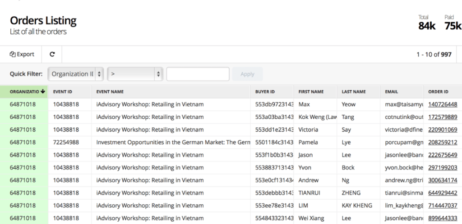Open the comparison operator dropdown
Screen dimensions: 462x224
pos(135,74)
